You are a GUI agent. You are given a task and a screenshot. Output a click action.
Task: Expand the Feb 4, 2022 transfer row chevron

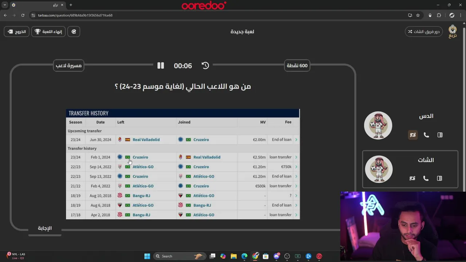296,186
